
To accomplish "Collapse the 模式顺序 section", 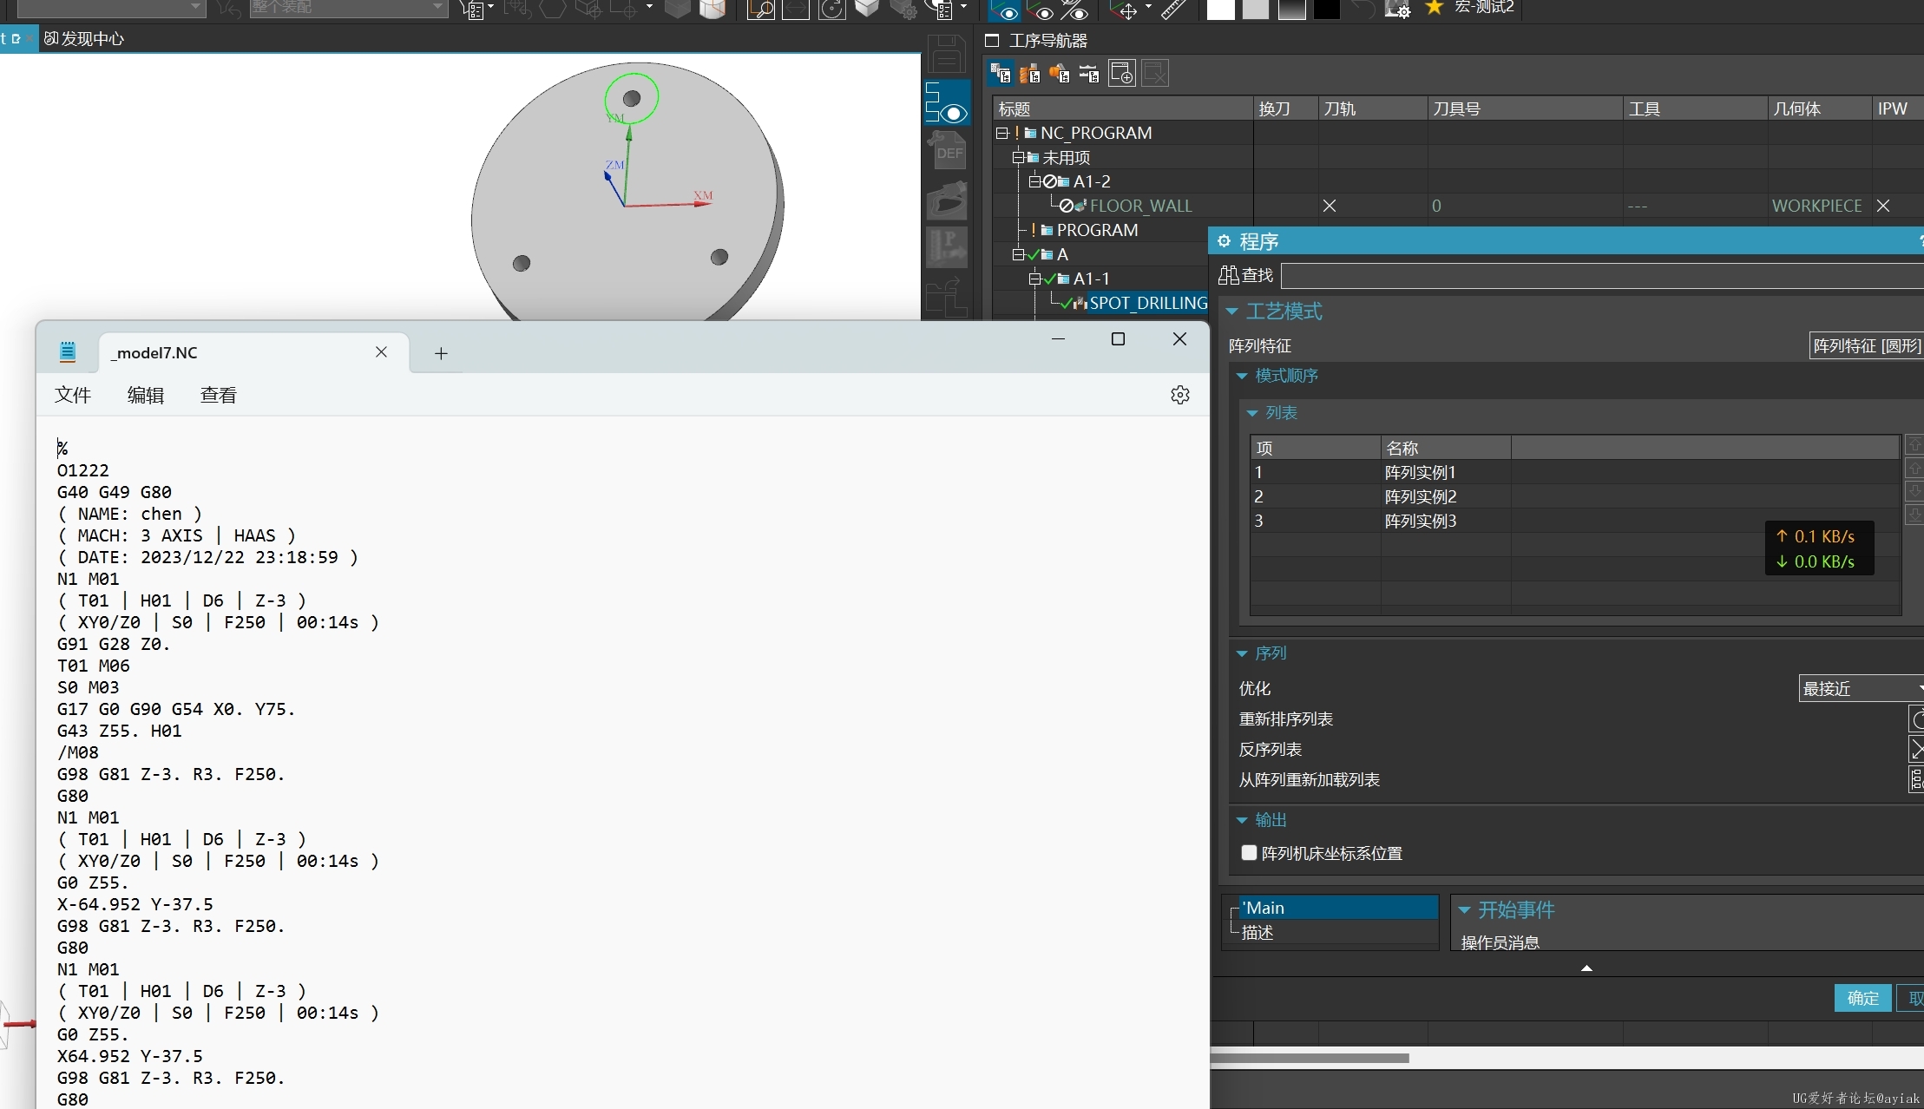I will pyautogui.click(x=1242, y=376).
